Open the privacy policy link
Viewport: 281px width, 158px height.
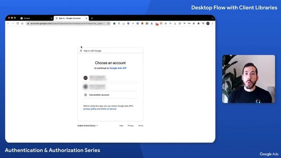tap(90, 109)
